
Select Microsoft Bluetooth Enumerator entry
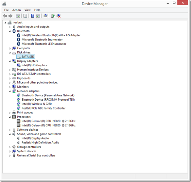click(x=42, y=40)
